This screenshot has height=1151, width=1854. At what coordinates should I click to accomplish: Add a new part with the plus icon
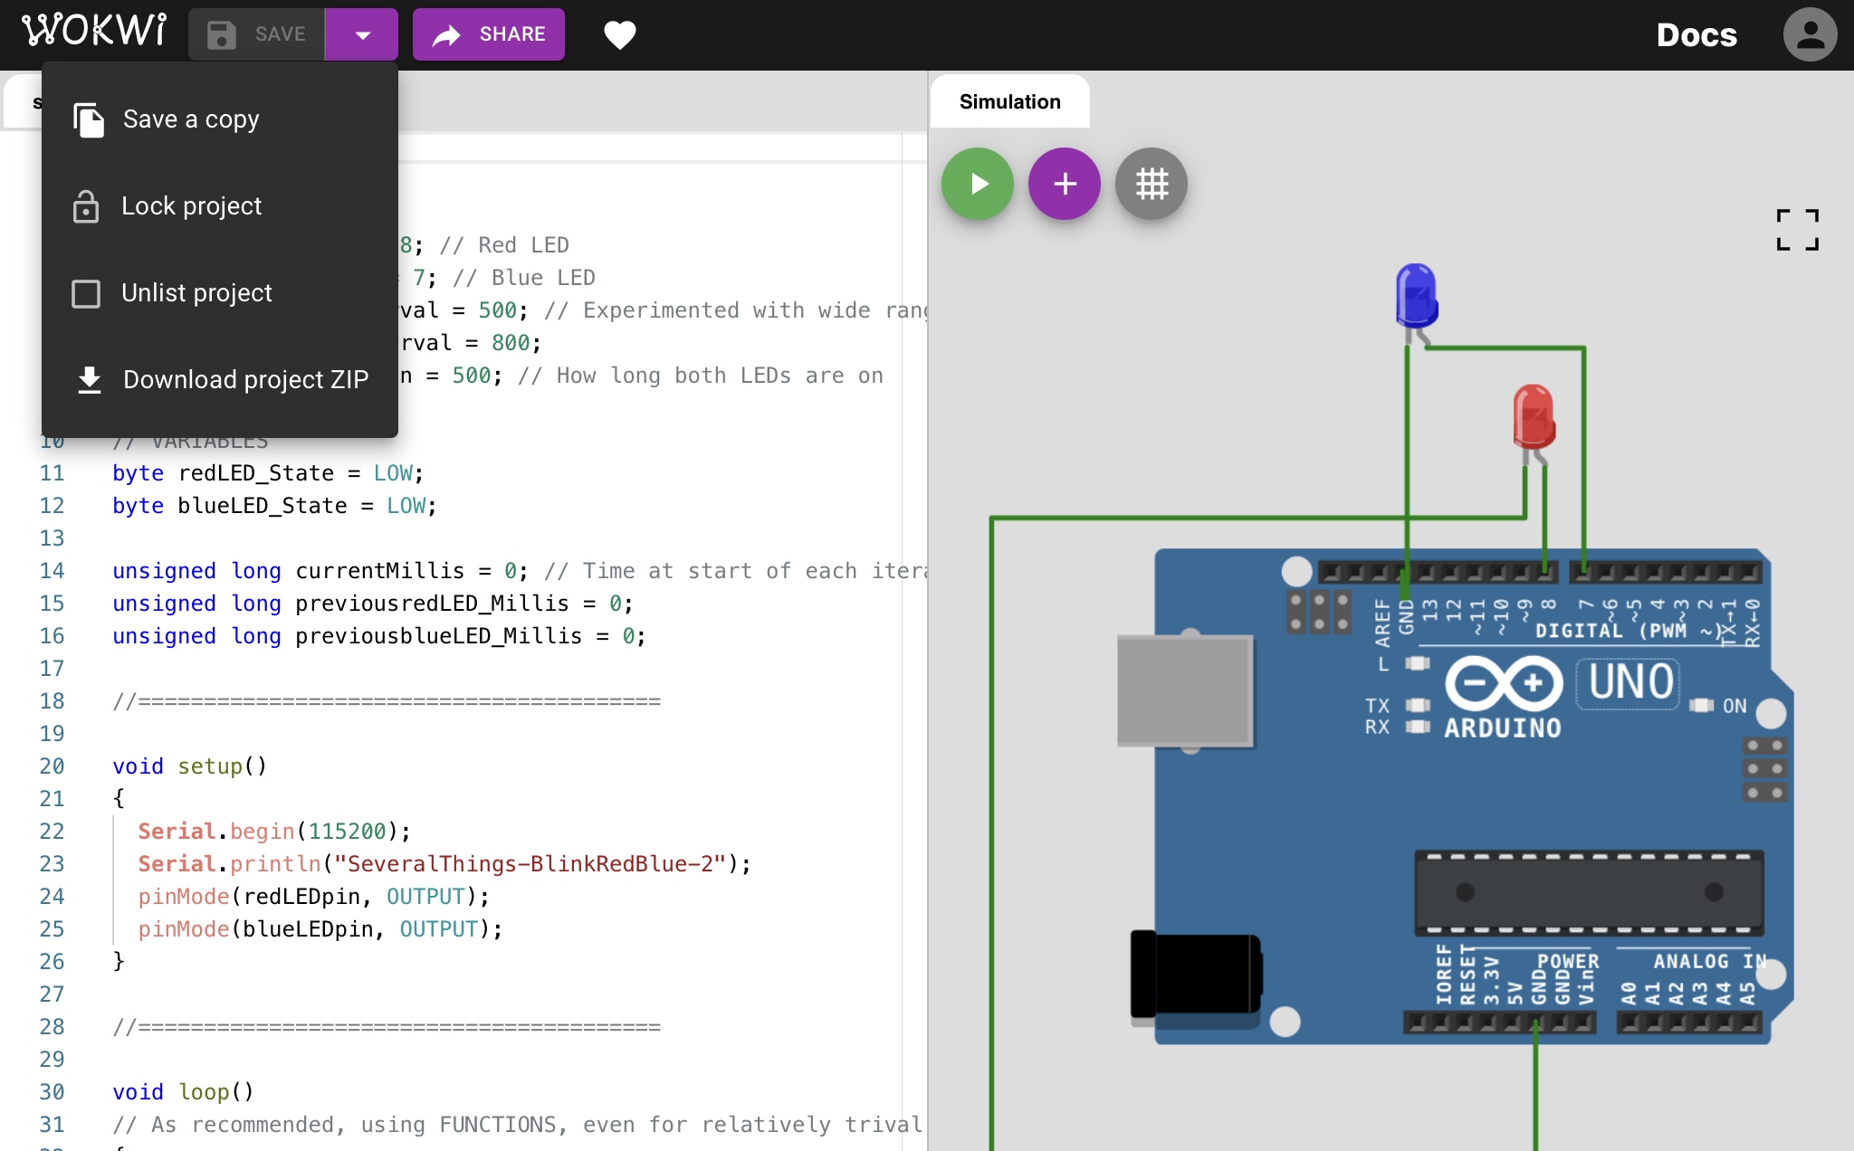pos(1065,184)
